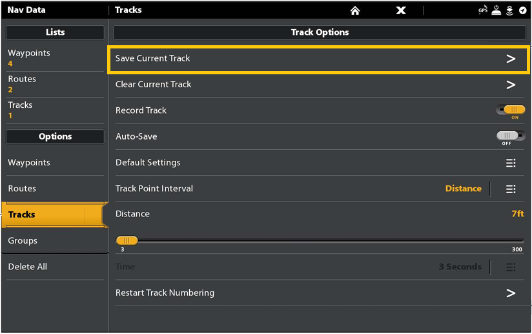
Task: Open the Routes list showing 2
Action: [52, 84]
